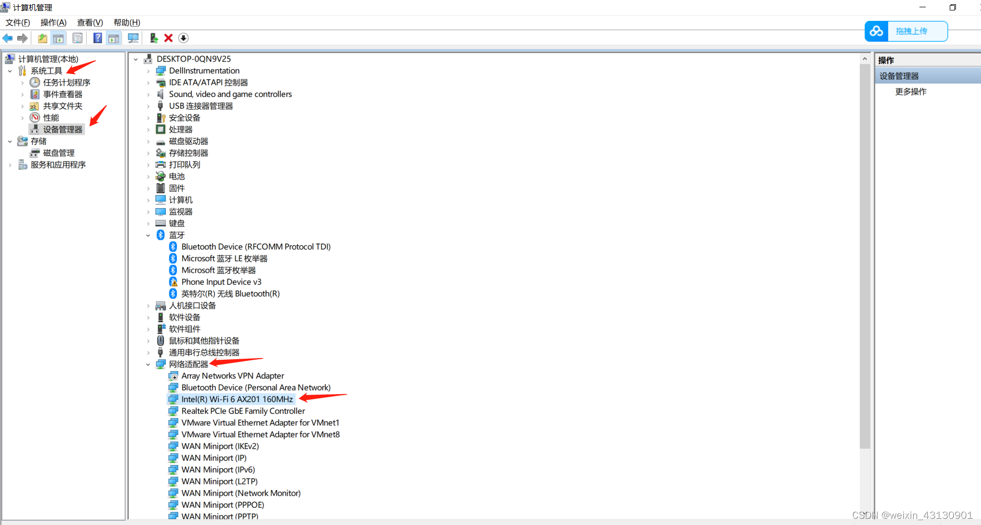Click the up one level folder icon
Image resolution: width=981 pixels, height=525 pixels.
(x=42, y=38)
